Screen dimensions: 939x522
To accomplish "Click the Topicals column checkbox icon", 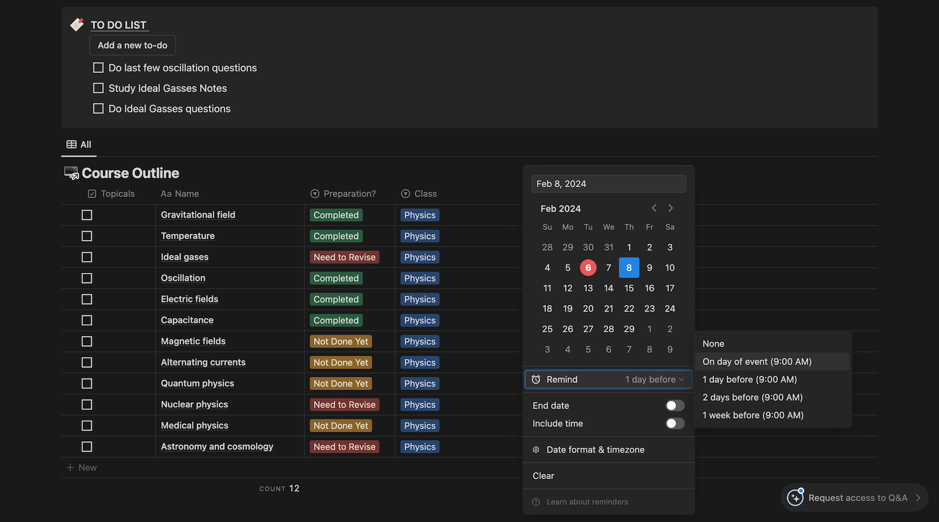I will point(92,194).
